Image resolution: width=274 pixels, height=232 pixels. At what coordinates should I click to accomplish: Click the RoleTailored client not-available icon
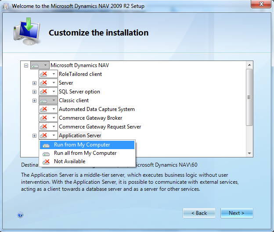(43, 74)
